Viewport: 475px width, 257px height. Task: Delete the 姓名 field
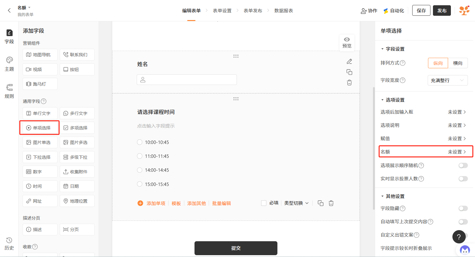tap(349, 82)
